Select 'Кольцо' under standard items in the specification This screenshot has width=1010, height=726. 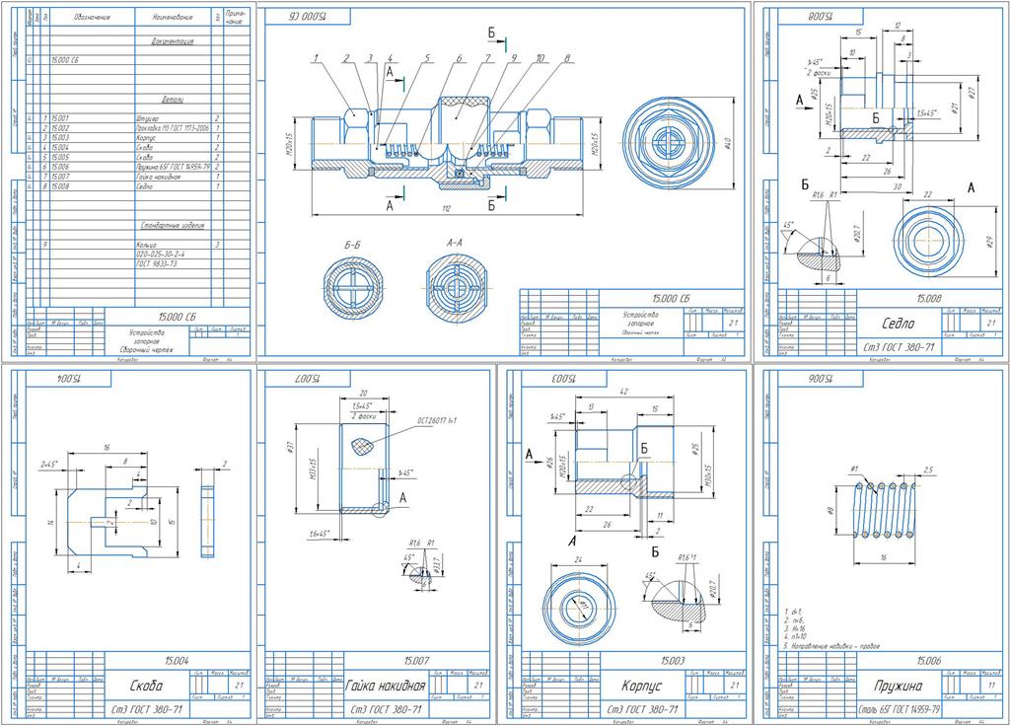(x=147, y=245)
